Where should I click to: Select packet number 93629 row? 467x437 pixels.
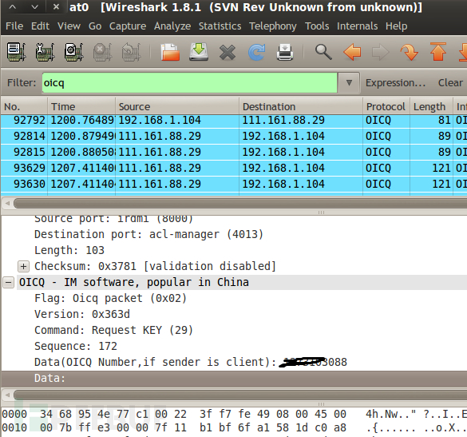(x=234, y=168)
